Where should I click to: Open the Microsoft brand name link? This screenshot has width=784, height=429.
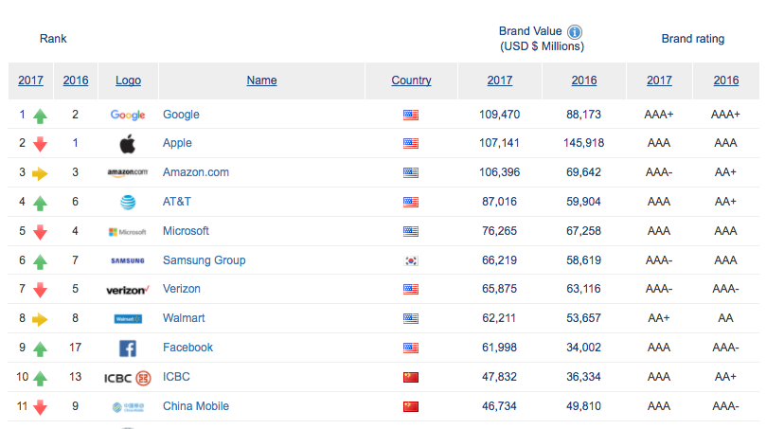(186, 231)
